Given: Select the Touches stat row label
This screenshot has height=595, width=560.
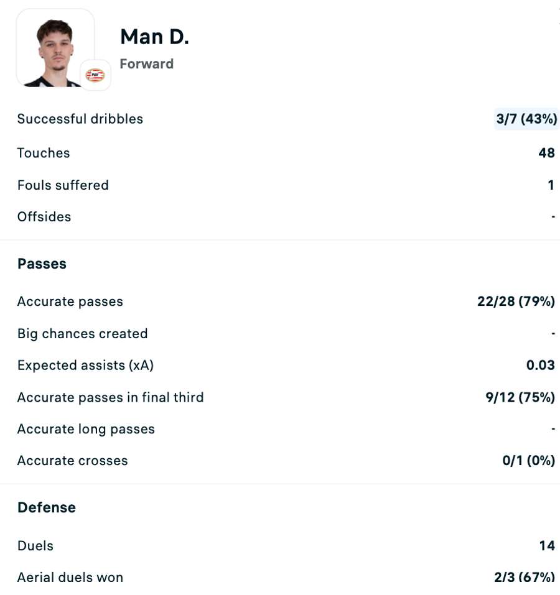Looking at the screenshot, I should [44, 153].
